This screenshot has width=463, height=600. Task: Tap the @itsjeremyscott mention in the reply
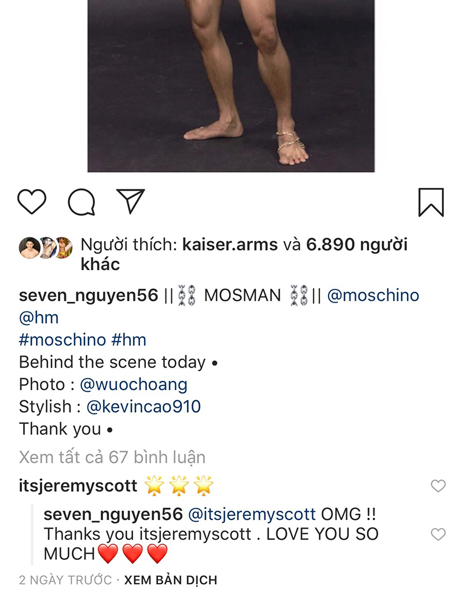point(252,514)
